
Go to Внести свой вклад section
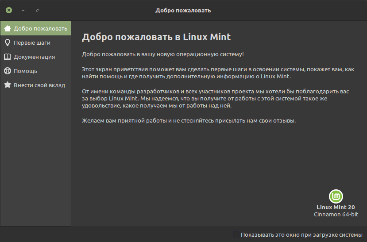coord(35,85)
